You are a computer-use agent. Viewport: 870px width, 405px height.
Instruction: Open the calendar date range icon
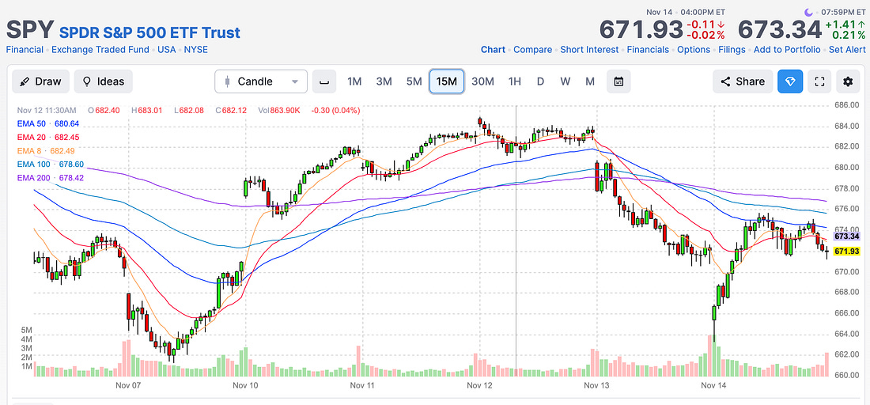[x=618, y=81]
